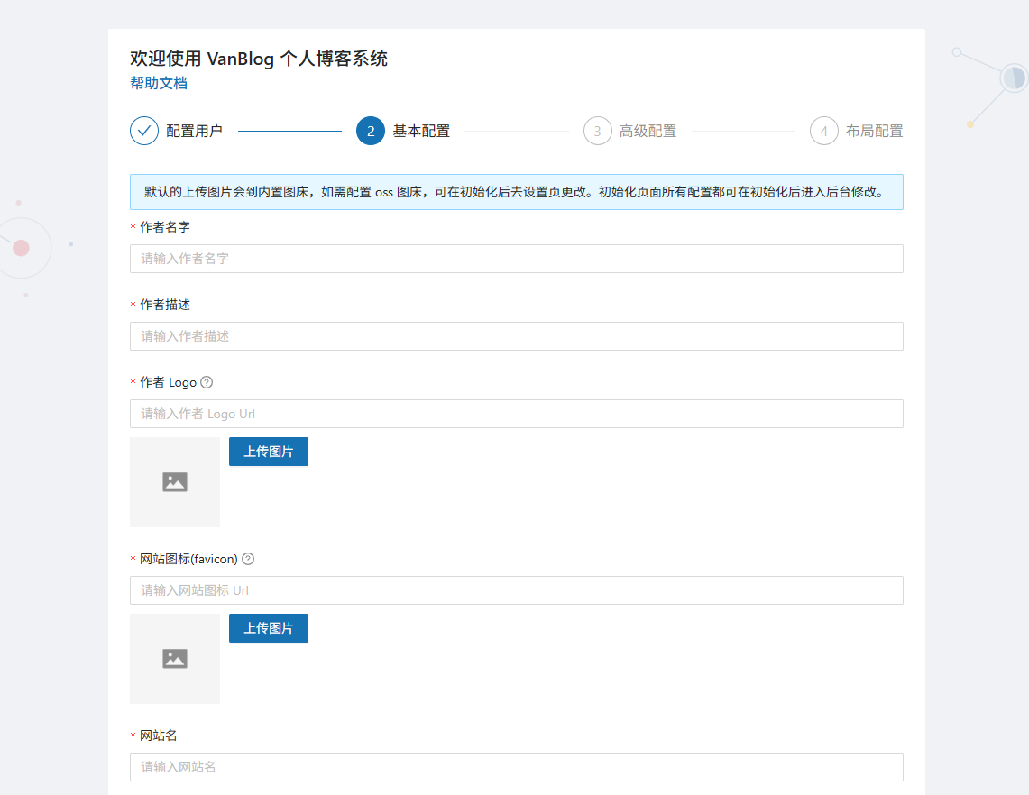Focus the 网站名 input field
The image size is (1029, 795).
click(x=517, y=767)
